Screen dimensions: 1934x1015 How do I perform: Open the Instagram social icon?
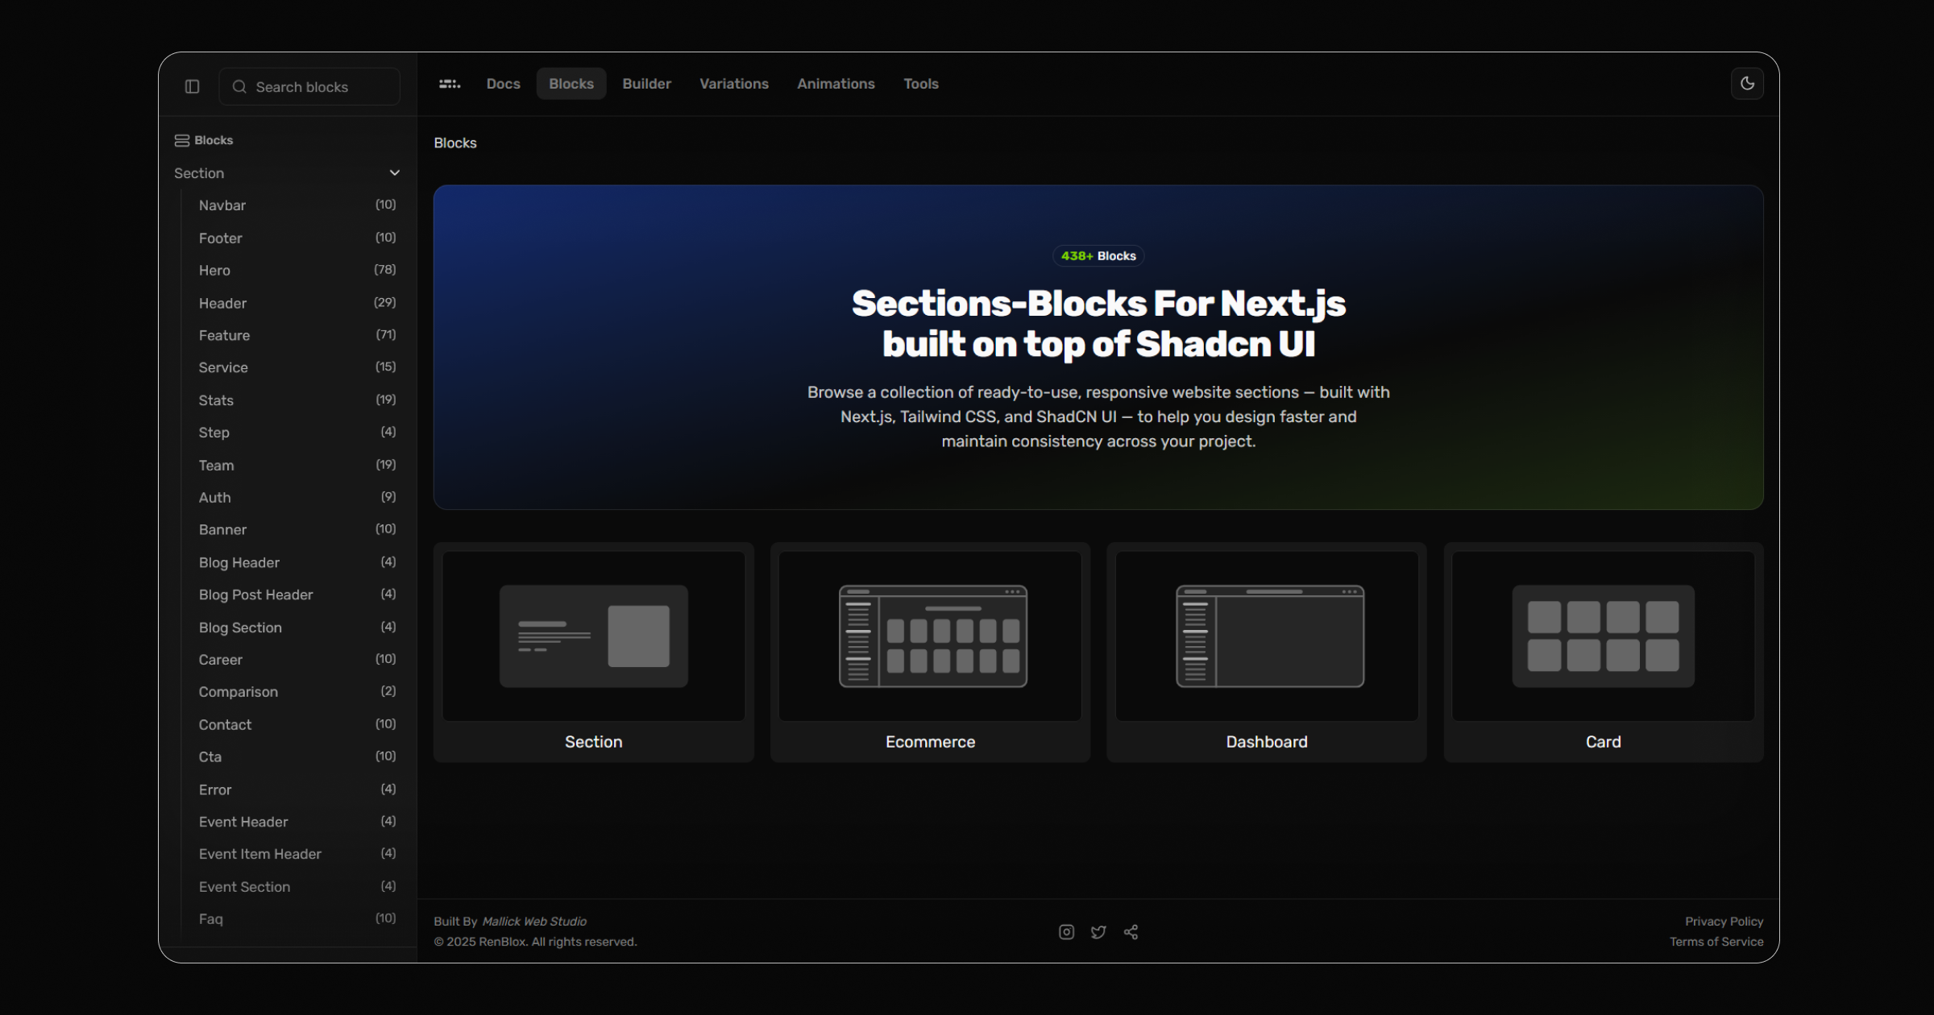pyautogui.click(x=1066, y=931)
